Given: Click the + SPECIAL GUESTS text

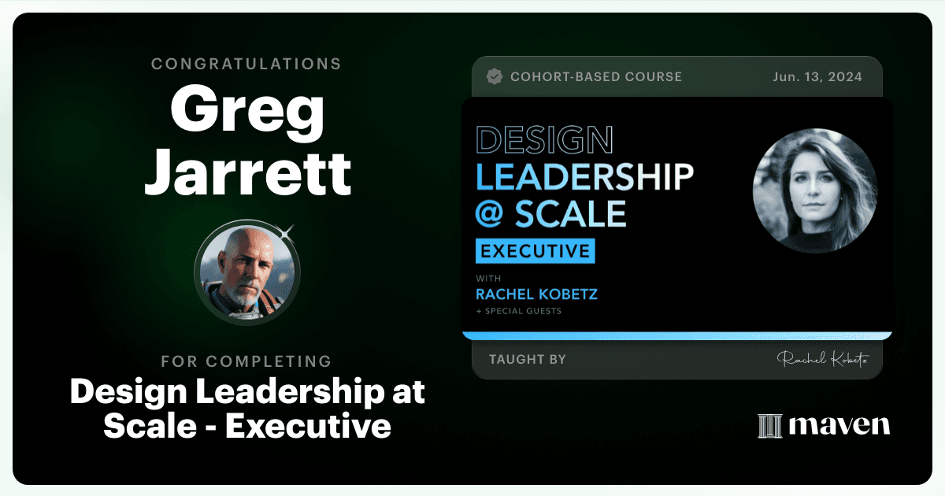Looking at the screenshot, I should [x=518, y=311].
